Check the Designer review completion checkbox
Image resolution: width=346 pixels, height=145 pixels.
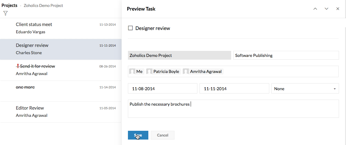[130, 28]
